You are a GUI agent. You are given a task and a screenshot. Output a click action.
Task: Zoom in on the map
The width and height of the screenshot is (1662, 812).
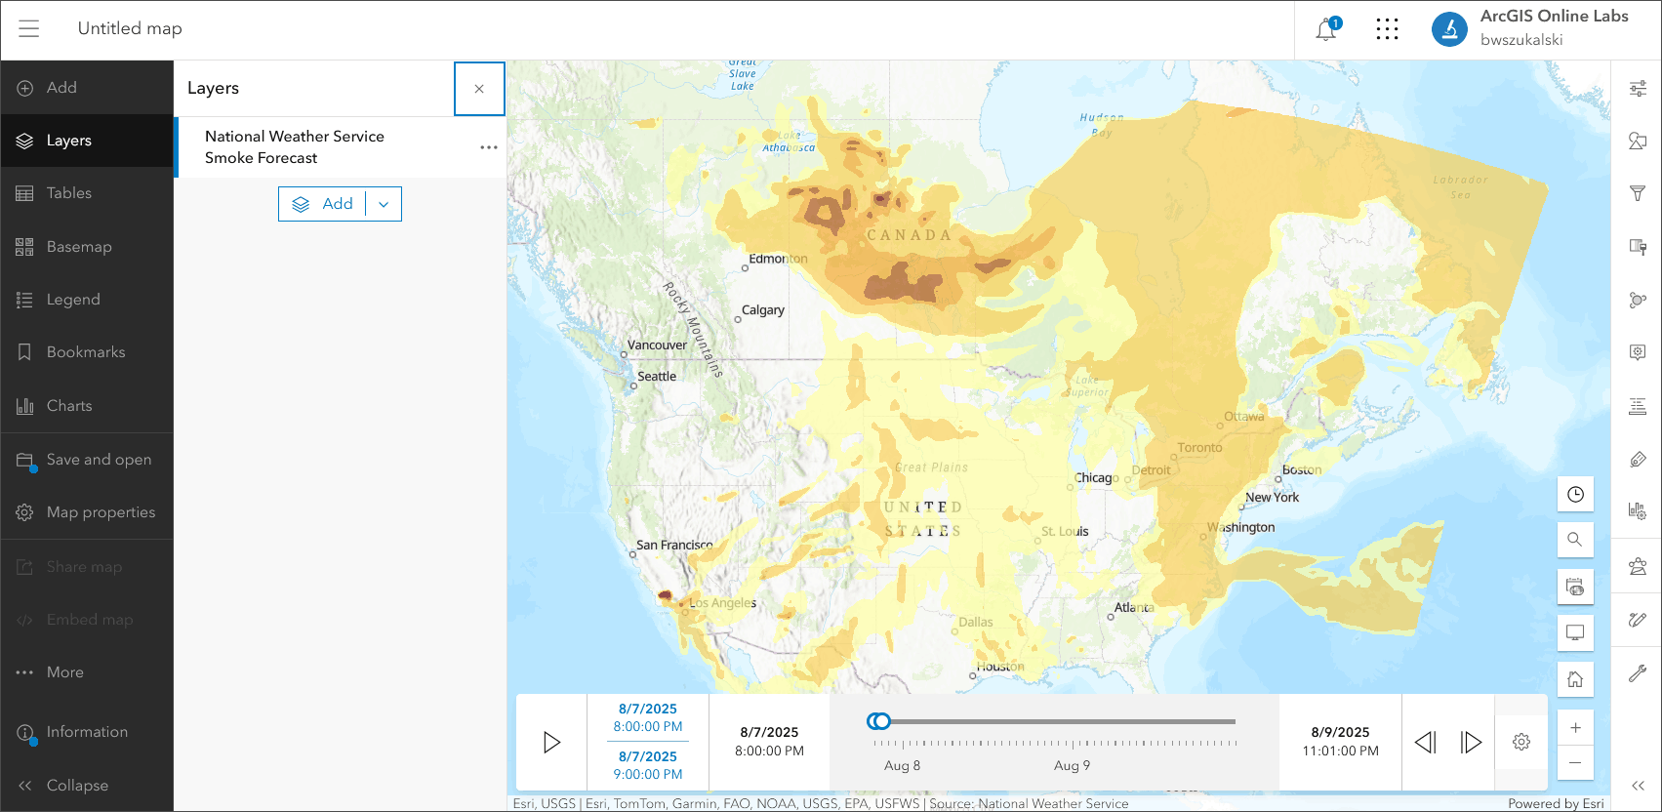1575,727
